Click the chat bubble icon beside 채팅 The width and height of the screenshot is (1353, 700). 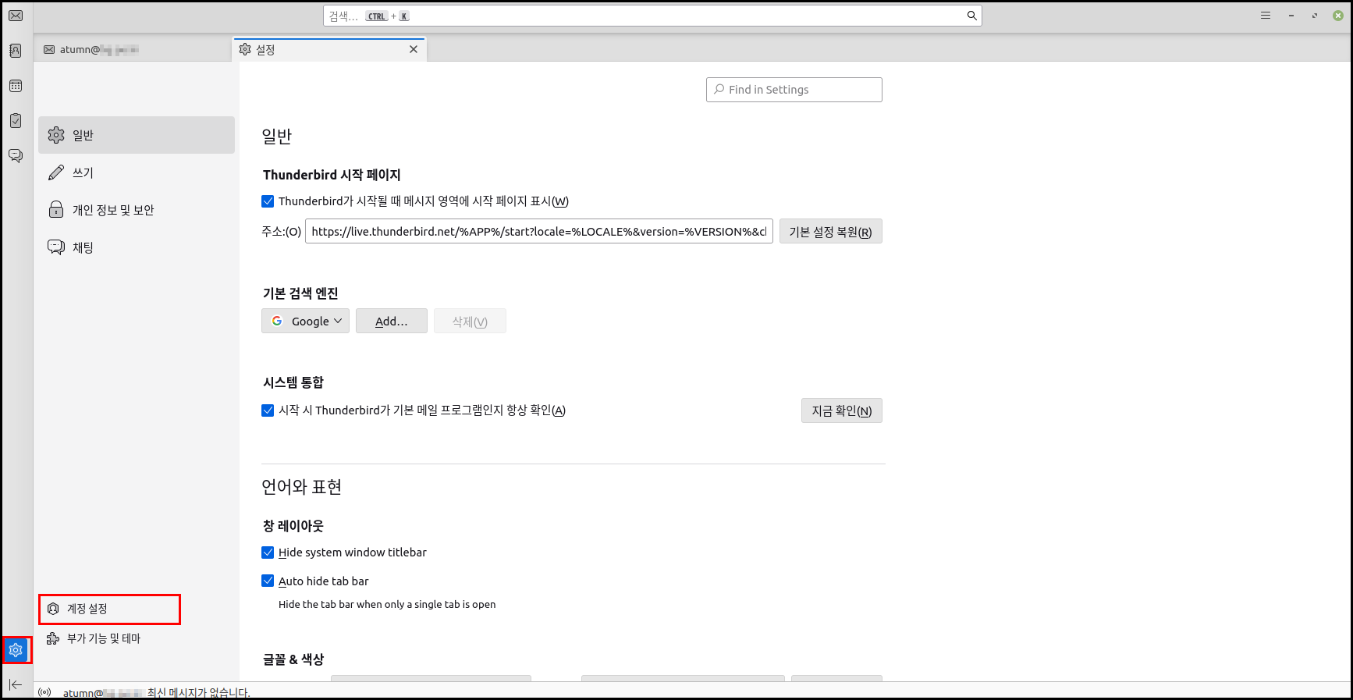pyautogui.click(x=56, y=247)
